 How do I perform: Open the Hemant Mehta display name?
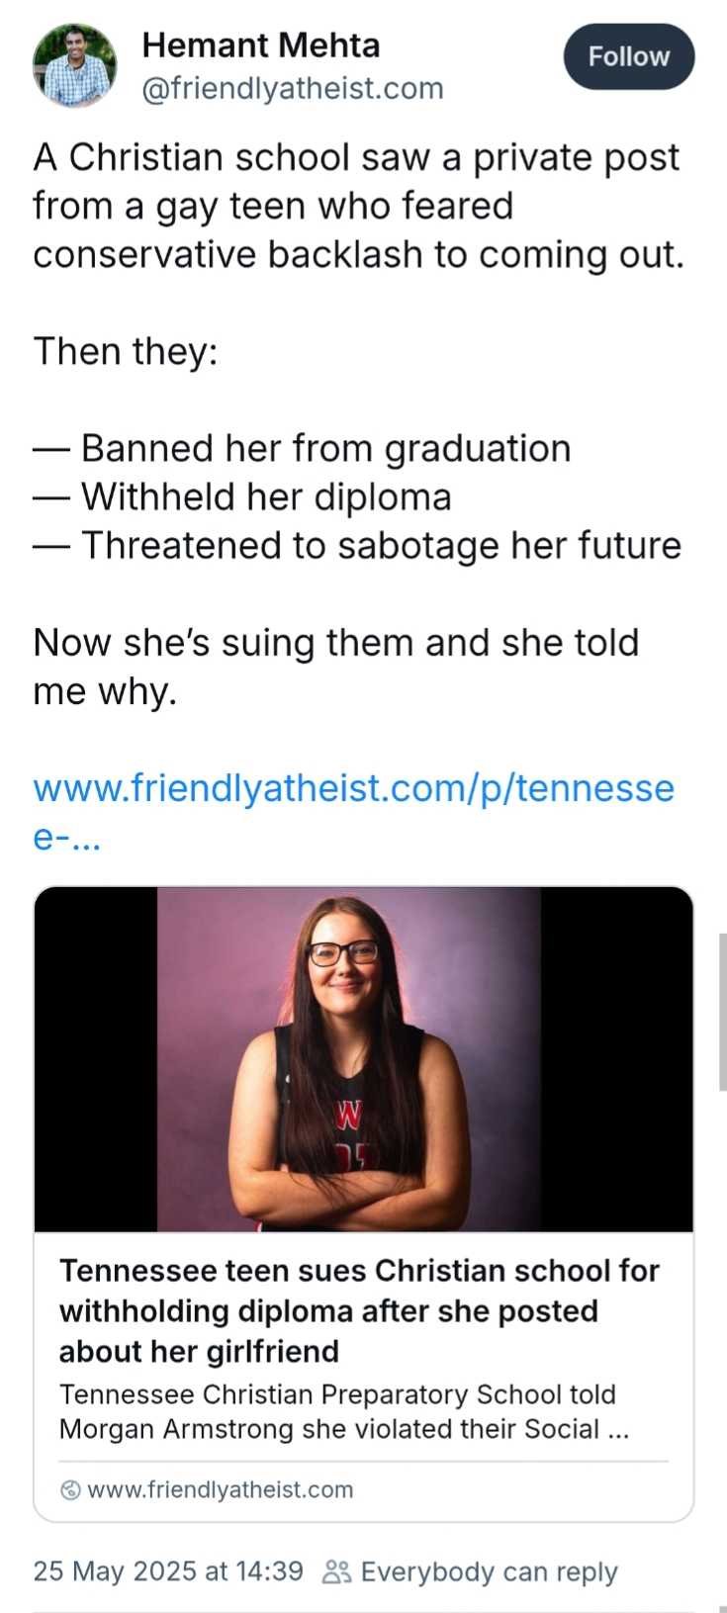tap(261, 45)
